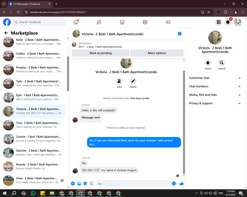Open File Explorer from the taskbar
247x197 pixels.
pos(52,193)
